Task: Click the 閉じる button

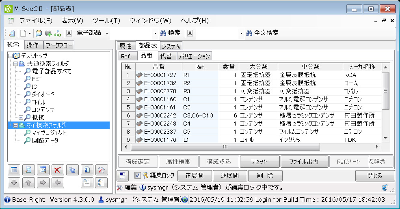Action: (x=375, y=176)
